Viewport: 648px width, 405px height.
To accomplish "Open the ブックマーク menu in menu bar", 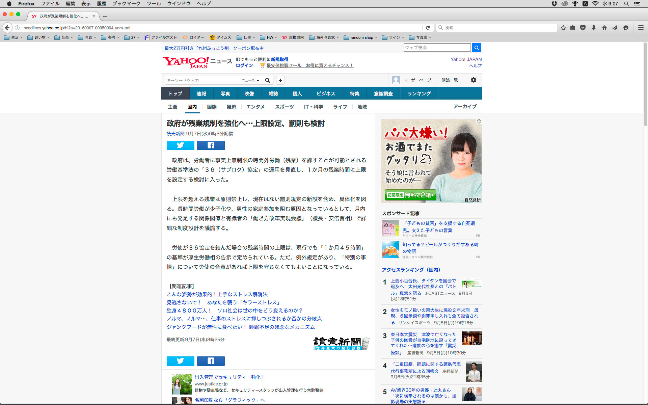I will point(126,3).
